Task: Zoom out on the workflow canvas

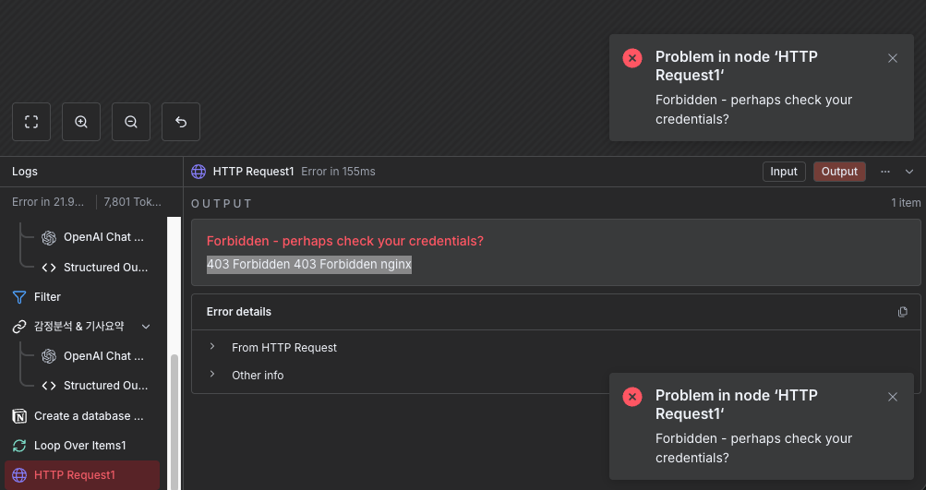Action: coord(131,122)
